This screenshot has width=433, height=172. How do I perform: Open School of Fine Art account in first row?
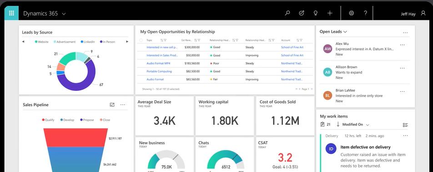(x=292, y=47)
